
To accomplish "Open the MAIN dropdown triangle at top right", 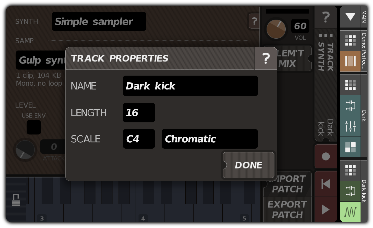I will point(350,17).
